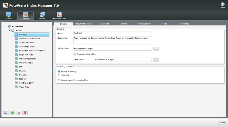The image size is (228, 127).
Task: Collapse the Default folder tree node
Action: pos(9,30)
